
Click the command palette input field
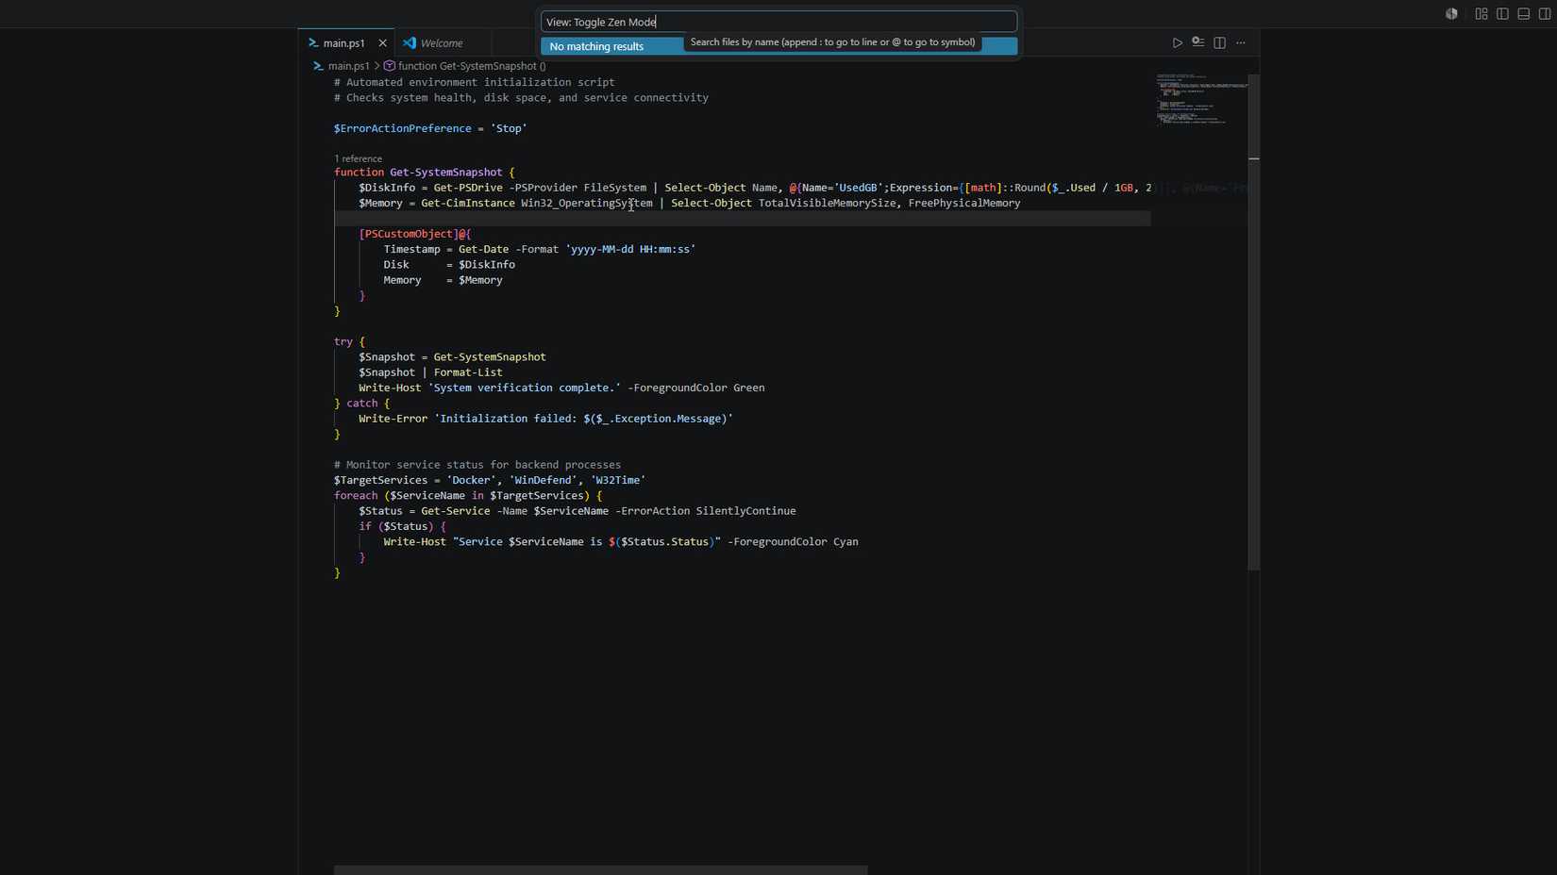pos(778,22)
